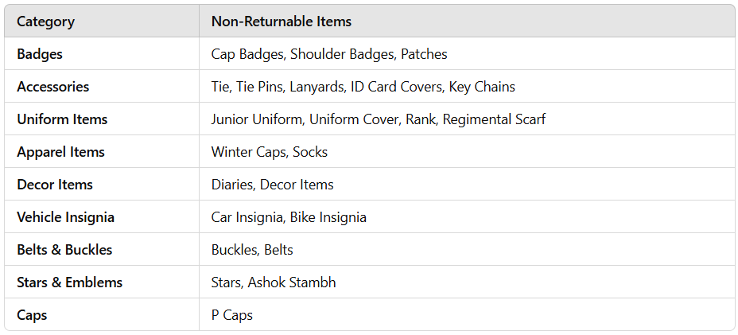This screenshot has width=738, height=335.
Task: Click the Buckles, Belts text
Action: tap(252, 249)
